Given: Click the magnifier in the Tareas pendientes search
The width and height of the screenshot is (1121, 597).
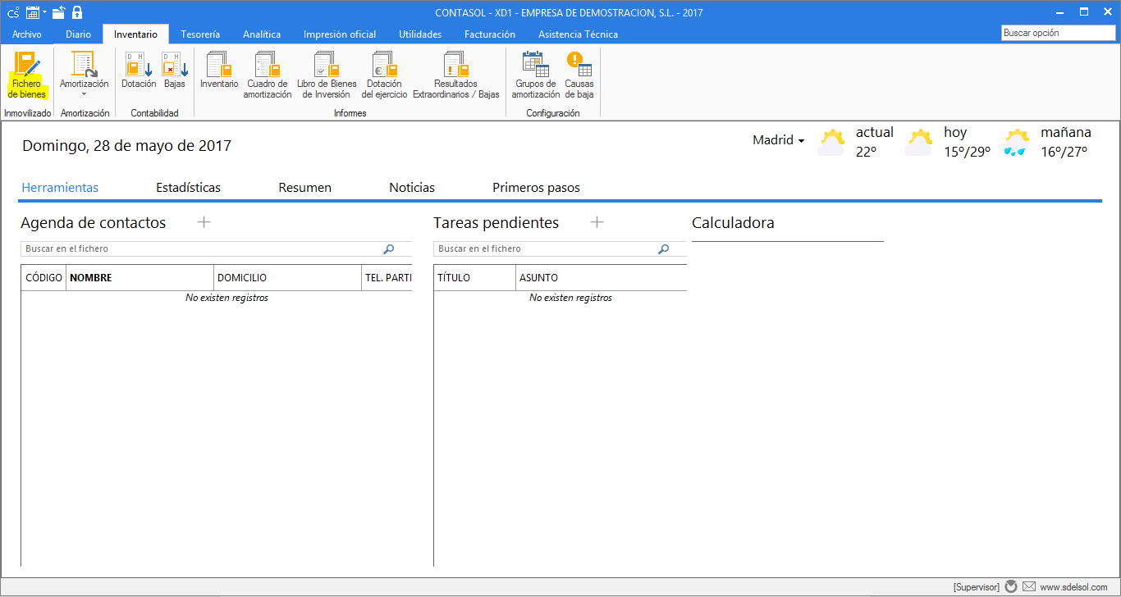Looking at the screenshot, I should click(664, 249).
